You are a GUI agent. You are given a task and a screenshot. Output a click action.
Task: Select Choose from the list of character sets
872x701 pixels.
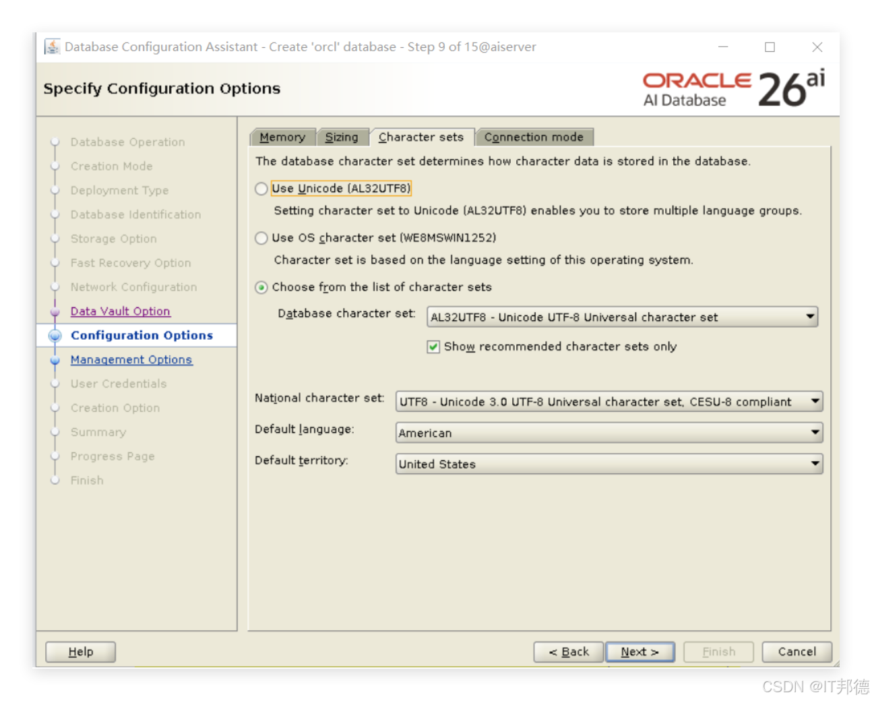point(261,287)
